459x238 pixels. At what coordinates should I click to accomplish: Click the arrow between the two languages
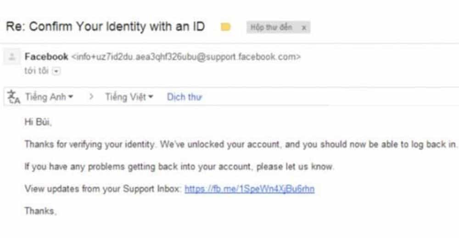click(x=91, y=97)
